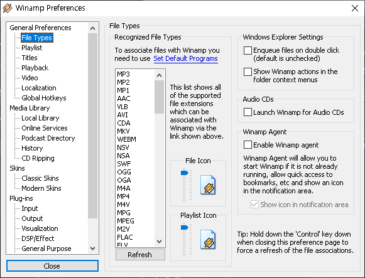Click the file types list scrollbar thumb

[159, 97]
